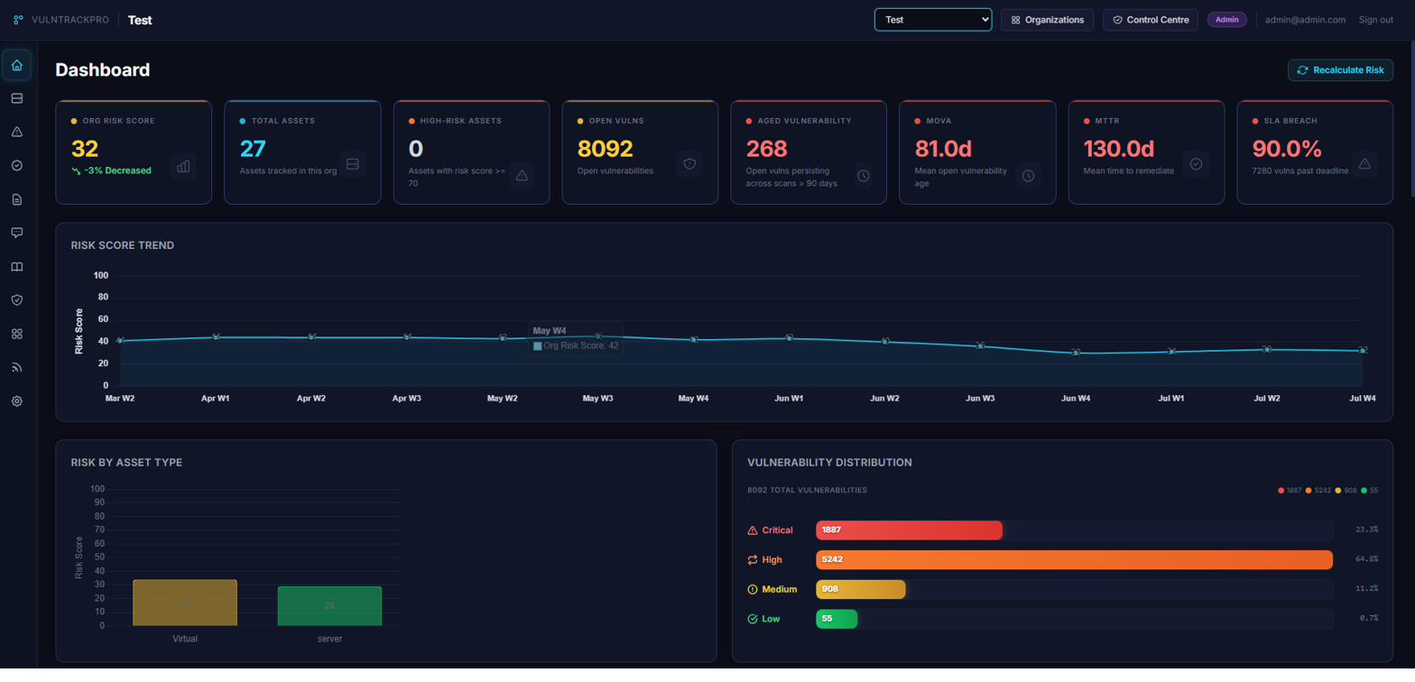Open the reports document sidebar icon
1415x682 pixels.
(x=16, y=198)
